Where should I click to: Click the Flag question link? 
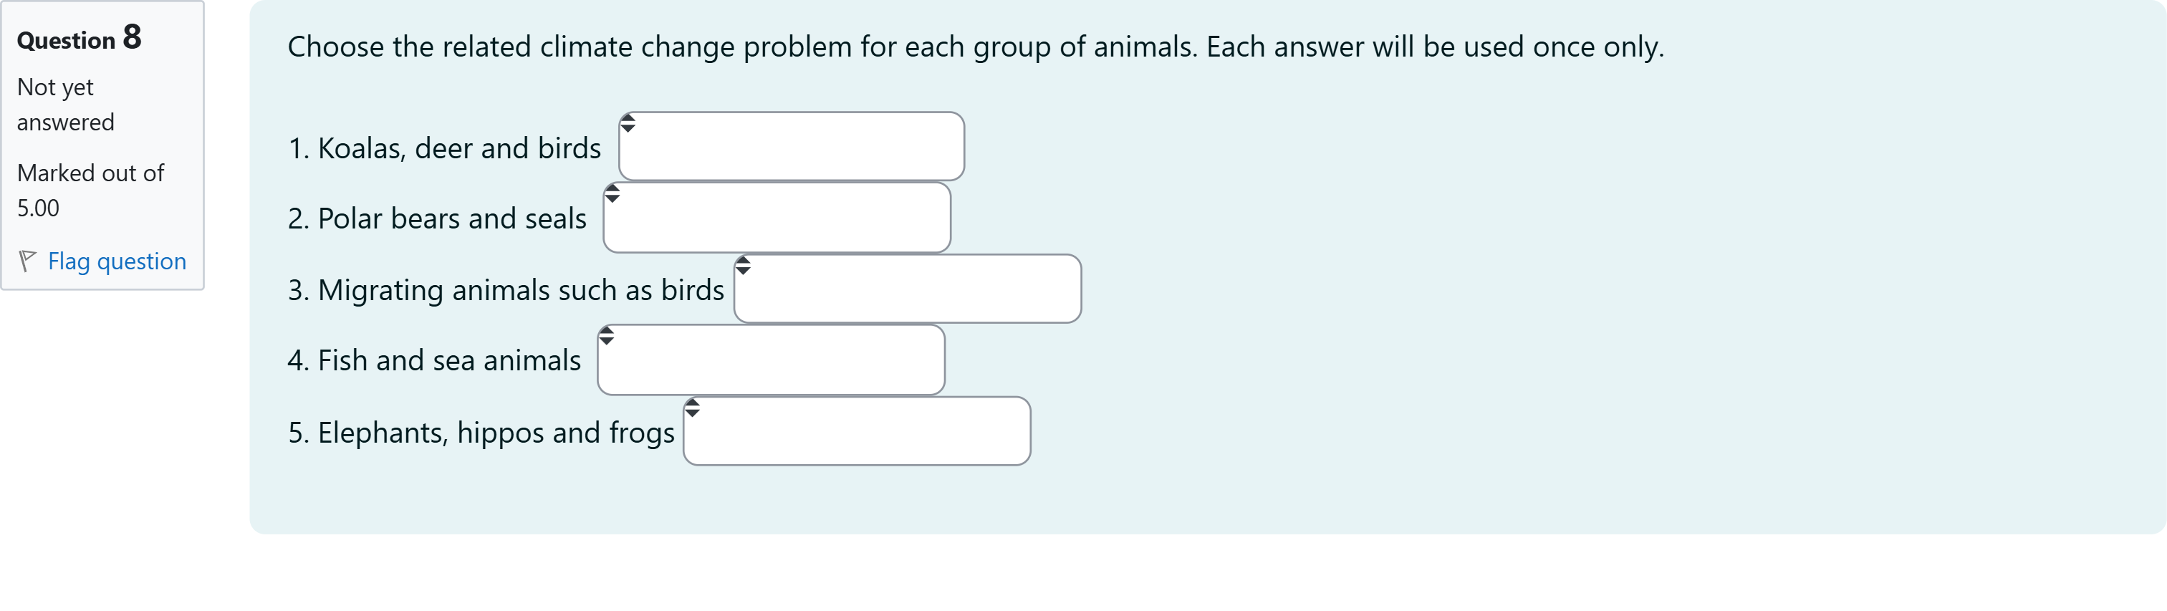tap(116, 261)
